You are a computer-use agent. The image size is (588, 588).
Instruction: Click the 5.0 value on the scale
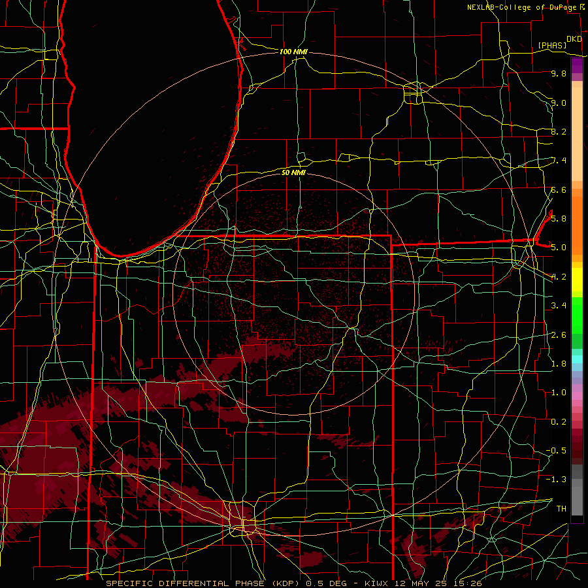(559, 248)
